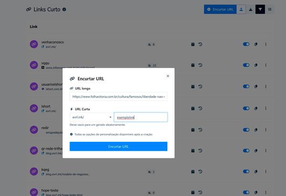Image resolution: width=286 pixels, height=196 pixels.
Task: Close the Encurtar URL dialog
Action: tap(168, 76)
